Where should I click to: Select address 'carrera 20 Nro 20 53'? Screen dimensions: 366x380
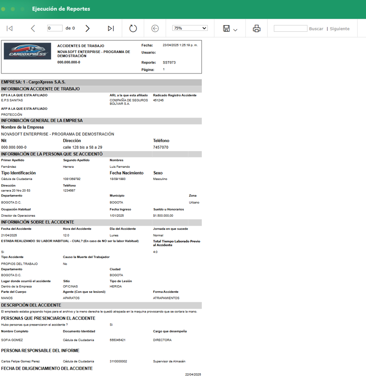coord(16,191)
